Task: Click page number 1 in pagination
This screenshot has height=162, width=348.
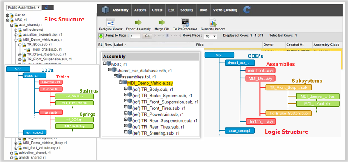Action: [x=168, y=36]
